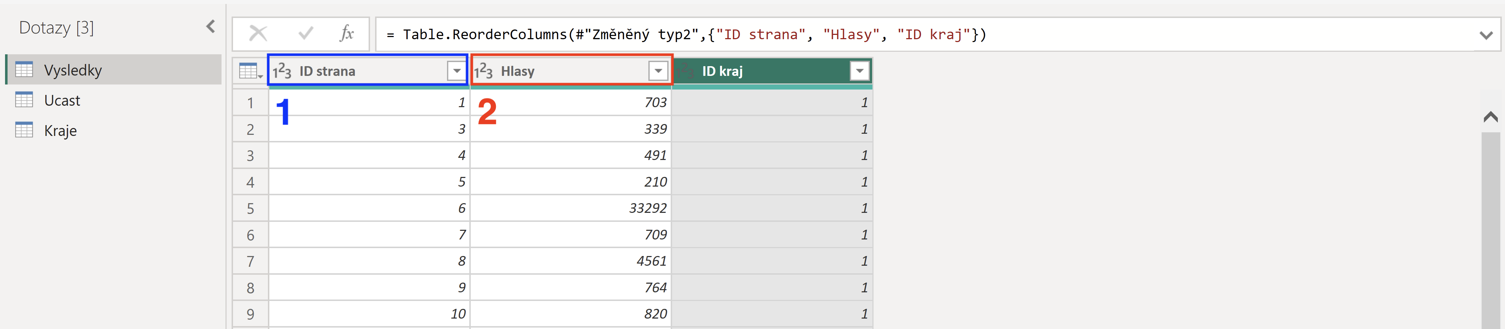Screen dimensions: 1505x329
Task: Click the Hlasy cell with value 764
Action: coord(571,288)
